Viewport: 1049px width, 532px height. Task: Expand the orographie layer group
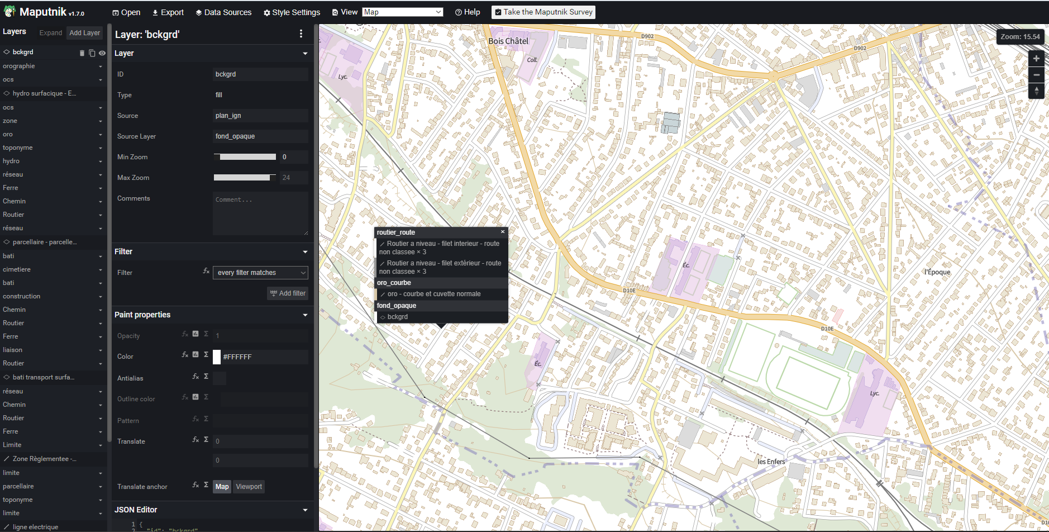pyautogui.click(x=101, y=66)
